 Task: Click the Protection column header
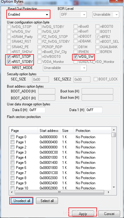click(83, 131)
